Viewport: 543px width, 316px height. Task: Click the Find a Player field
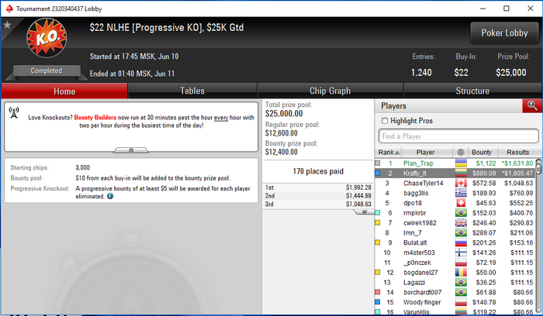coord(458,136)
